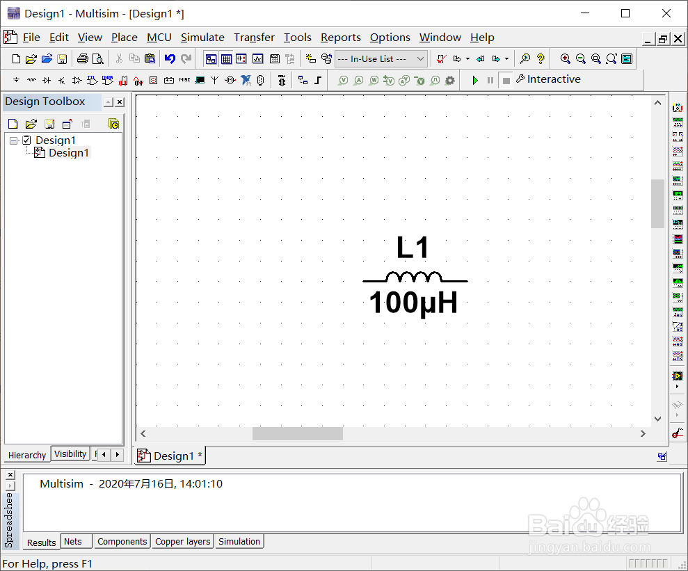The image size is (688, 571).
Task: Place a MISC component
Action: pyautogui.click(x=184, y=80)
